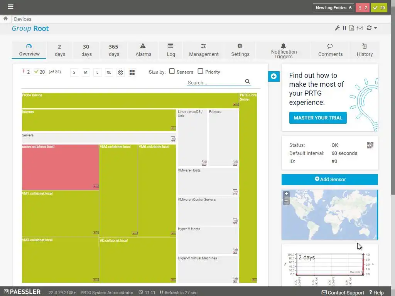Click the New Log Entries 6 button
The width and height of the screenshot is (395, 296).
pyautogui.click(x=333, y=8)
